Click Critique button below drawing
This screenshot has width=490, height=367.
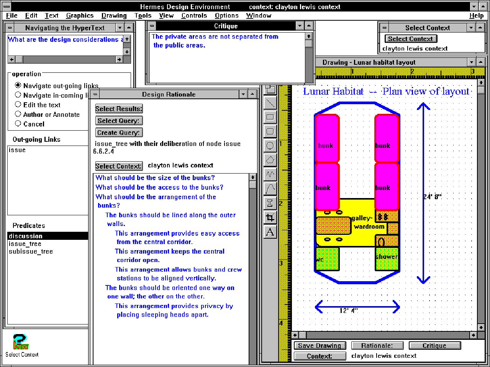(x=435, y=346)
